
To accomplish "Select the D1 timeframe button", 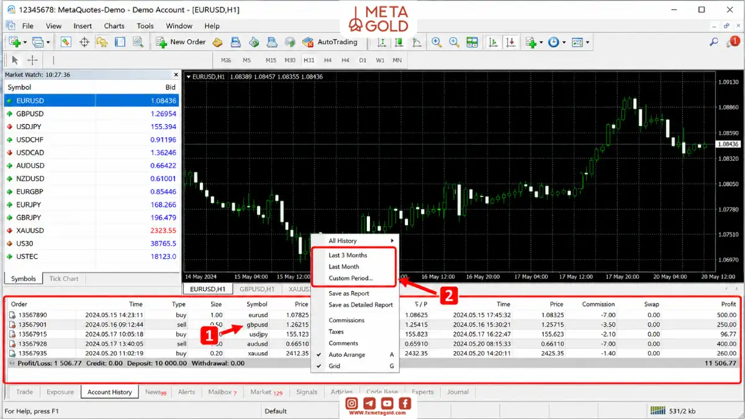I will click(363, 60).
